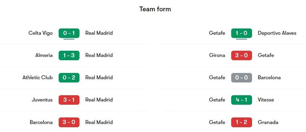Image resolution: width=306 pixels, height=132 pixels.
Task: Click the Celta Vigo team name
Action: click(40, 33)
